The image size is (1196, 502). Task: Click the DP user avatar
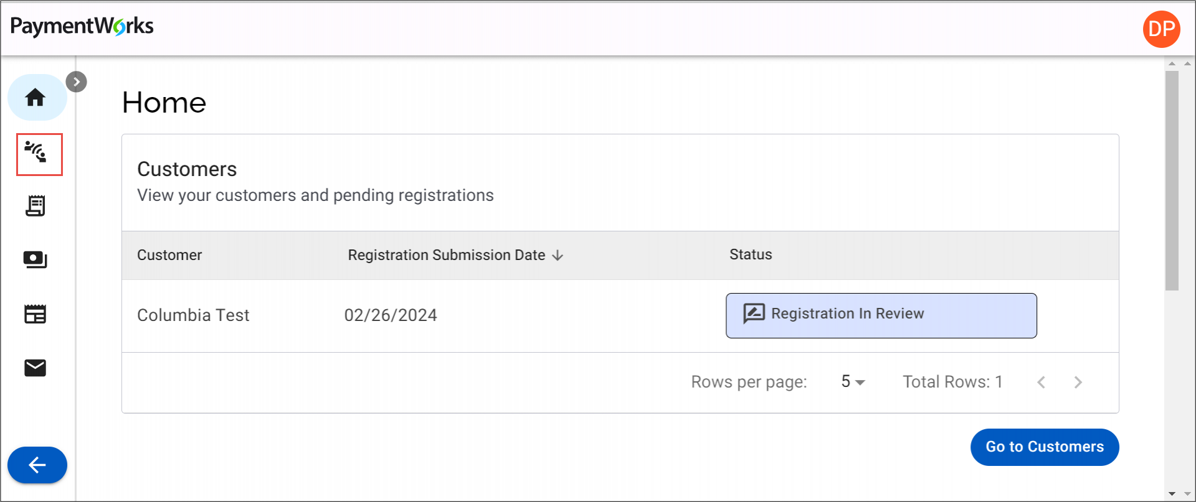(x=1161, y=29)
